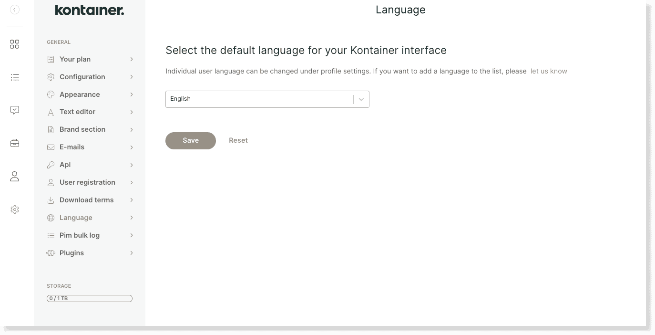This screenshot has height=335, width=655.
Task: Click the 0 / 1 TB storage bar
Action: click(89, 298)
